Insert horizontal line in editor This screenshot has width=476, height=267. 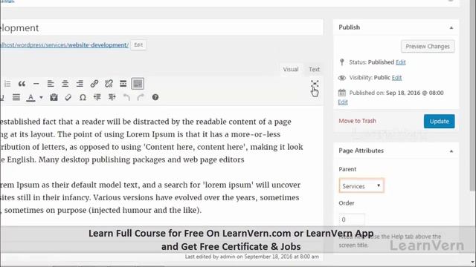(36, 84)
